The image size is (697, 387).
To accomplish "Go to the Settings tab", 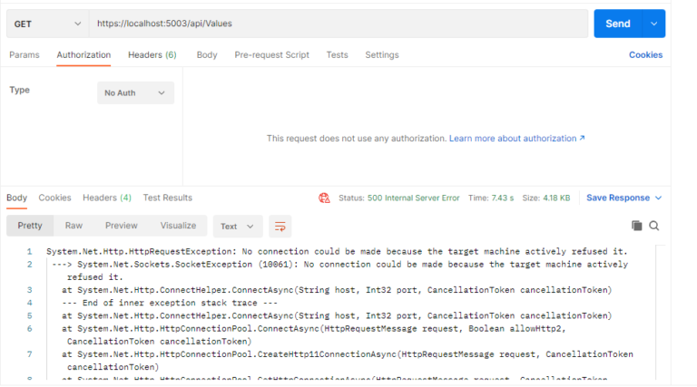I will coord(382,55).
